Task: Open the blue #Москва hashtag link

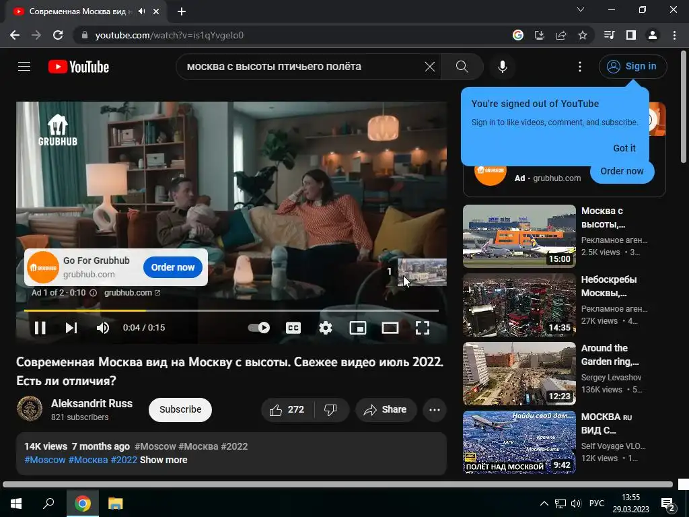Action: click(x=88, y=460)
